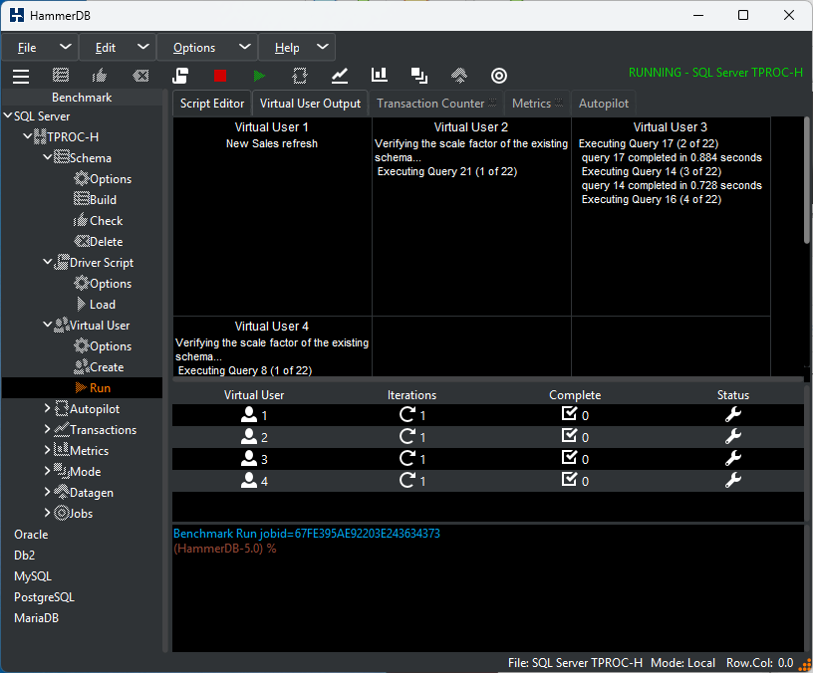The width and height of the screenshot is (813, 673).
Task: Collapse the Virtual User tree node
Action: tap(47, 325)
